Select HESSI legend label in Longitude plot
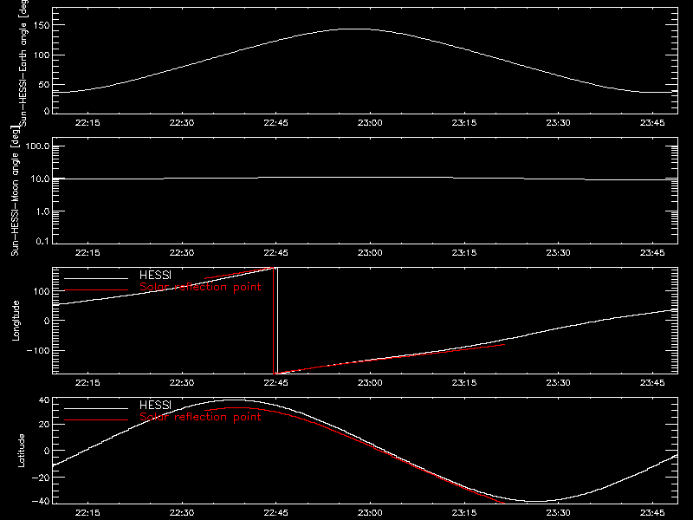 (155, 275)
